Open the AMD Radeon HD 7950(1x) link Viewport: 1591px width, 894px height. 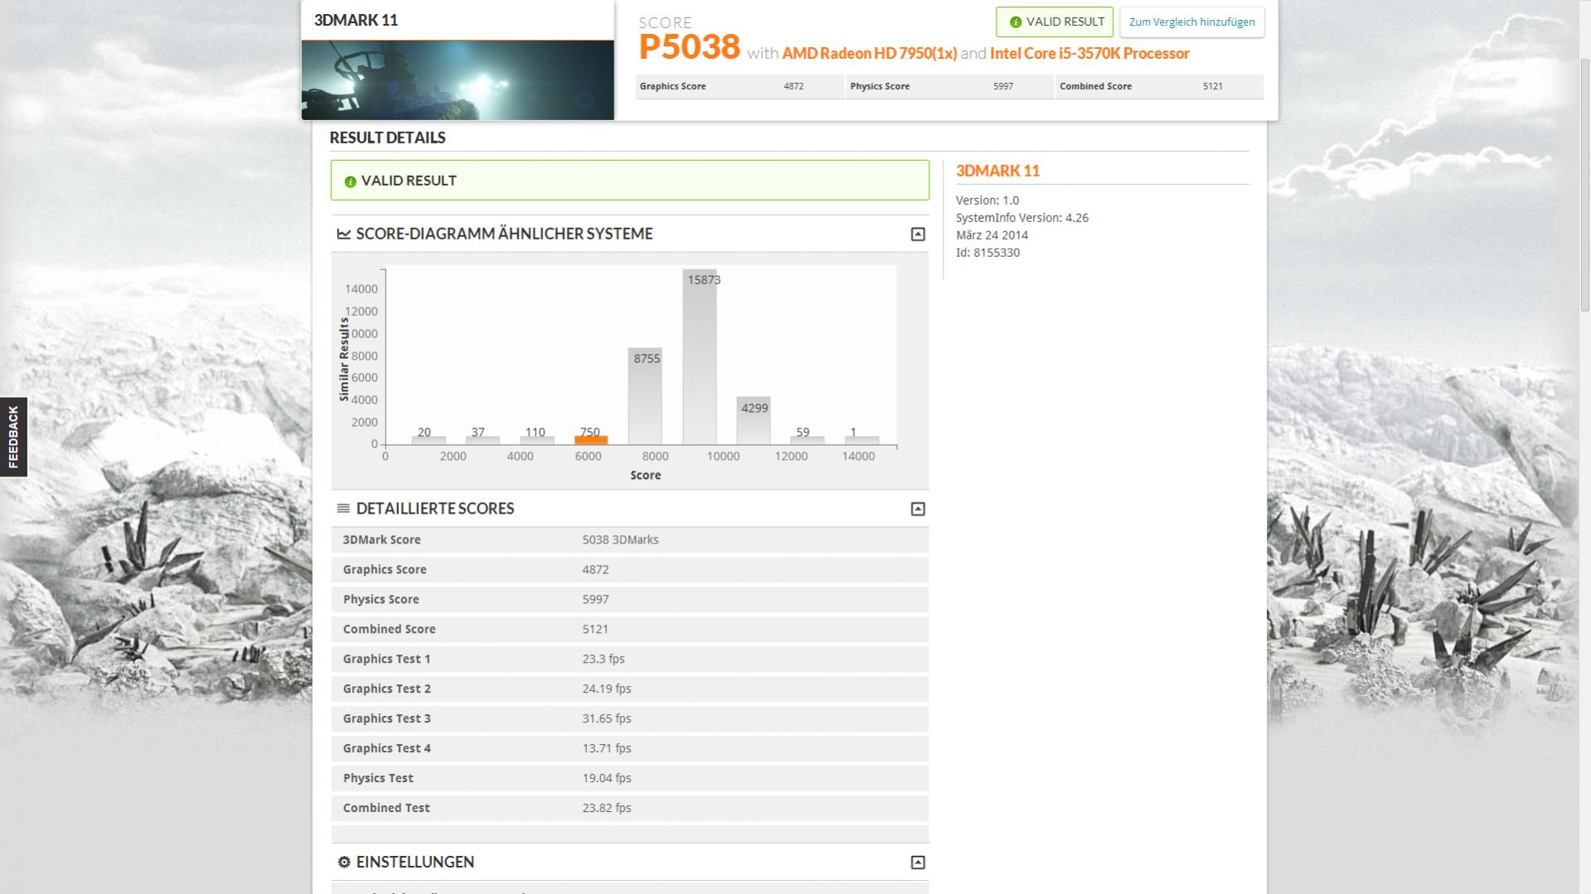869,53
